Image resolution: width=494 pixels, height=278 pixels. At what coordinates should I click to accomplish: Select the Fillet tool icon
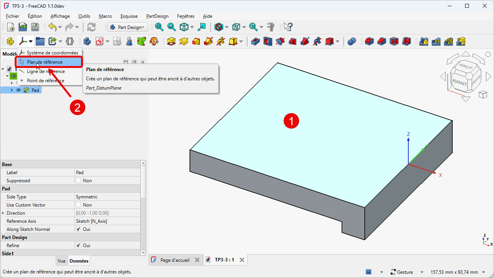(x=369, y=41)
